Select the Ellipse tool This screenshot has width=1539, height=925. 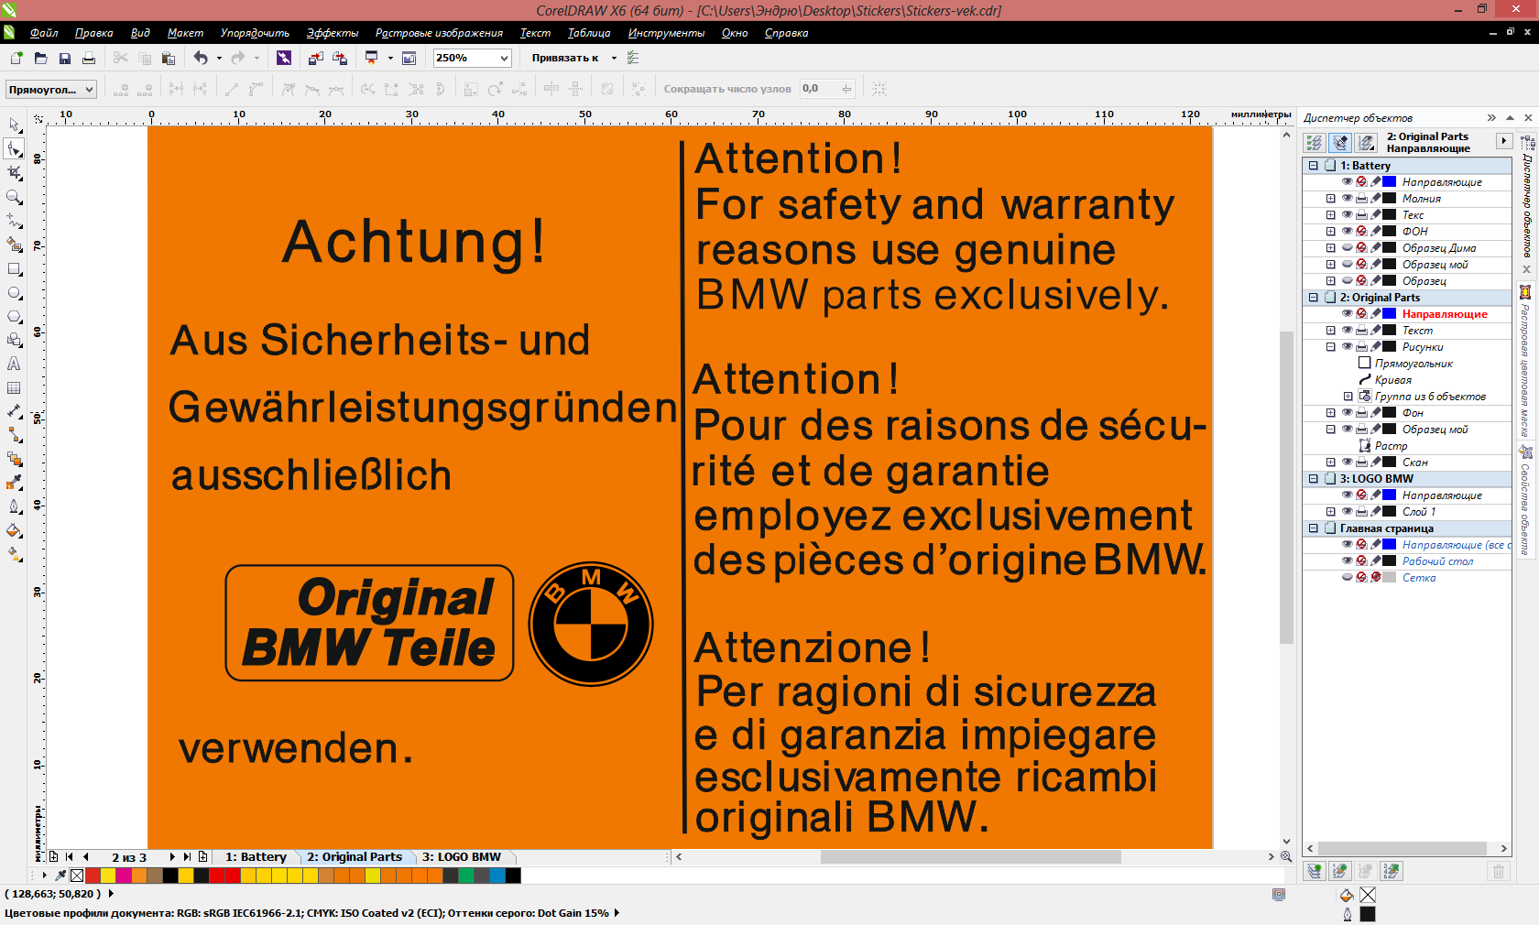[14, 293]
